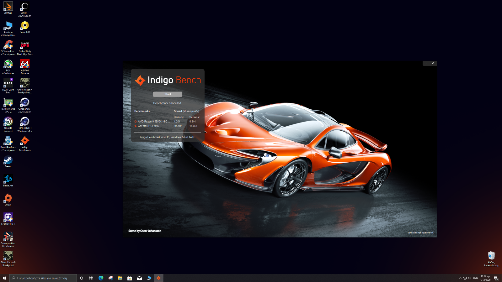Minimize the Indigo Bench window
502x282 pixels.
point(426,63)
